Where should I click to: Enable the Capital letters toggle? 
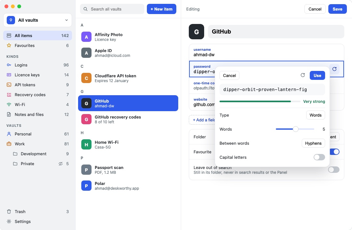click(x=319, y=157)
